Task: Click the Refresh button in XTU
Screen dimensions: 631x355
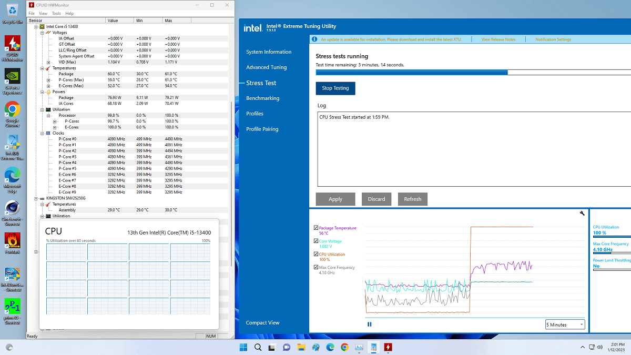Action: (413, 199)
